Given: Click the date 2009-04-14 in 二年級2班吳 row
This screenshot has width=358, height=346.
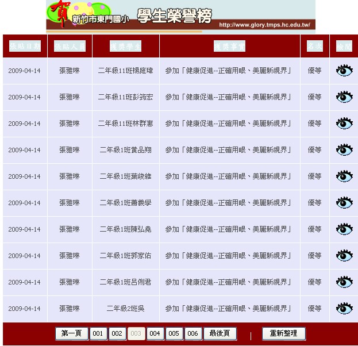Looking at the screenshot, I should 25,309.
